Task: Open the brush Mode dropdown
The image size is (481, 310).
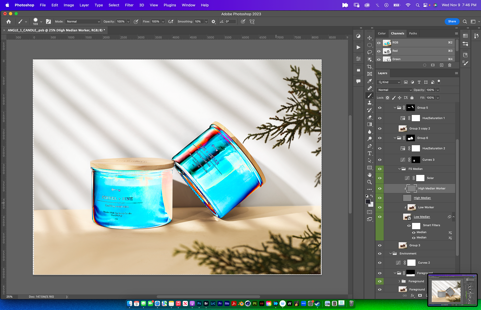Action: tap(83, 22)
